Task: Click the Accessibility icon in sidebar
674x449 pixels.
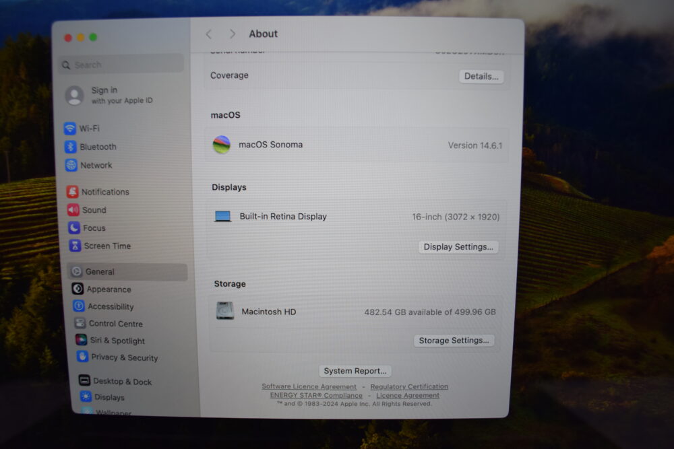Action: (79, 306)
